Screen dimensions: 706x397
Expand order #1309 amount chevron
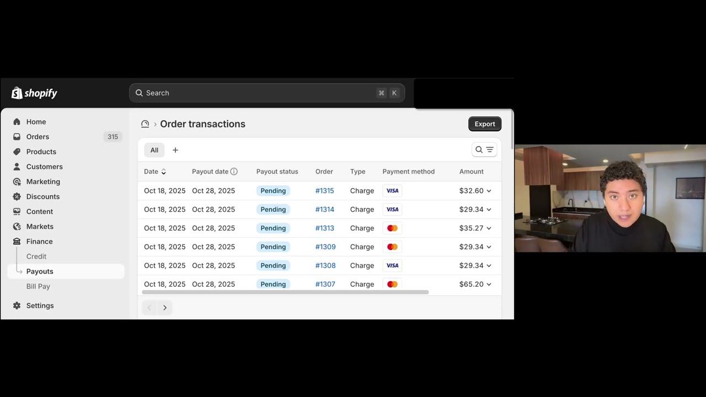(489, 247)
